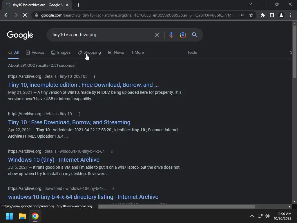Open the Windows Start menu
Image resolution: width=297 pixels, height=223 pixels.
click(x=9, y=216)
